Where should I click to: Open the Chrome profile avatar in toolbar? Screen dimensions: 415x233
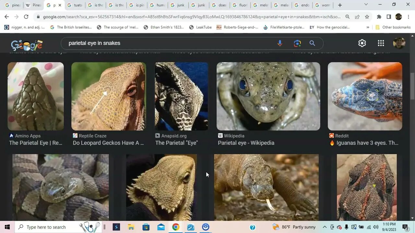point(398,17)
